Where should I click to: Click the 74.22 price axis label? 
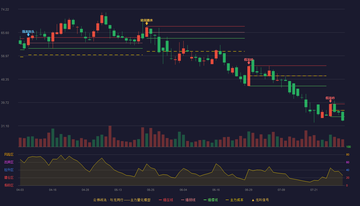pyautogui.click(x=5, y=10)
